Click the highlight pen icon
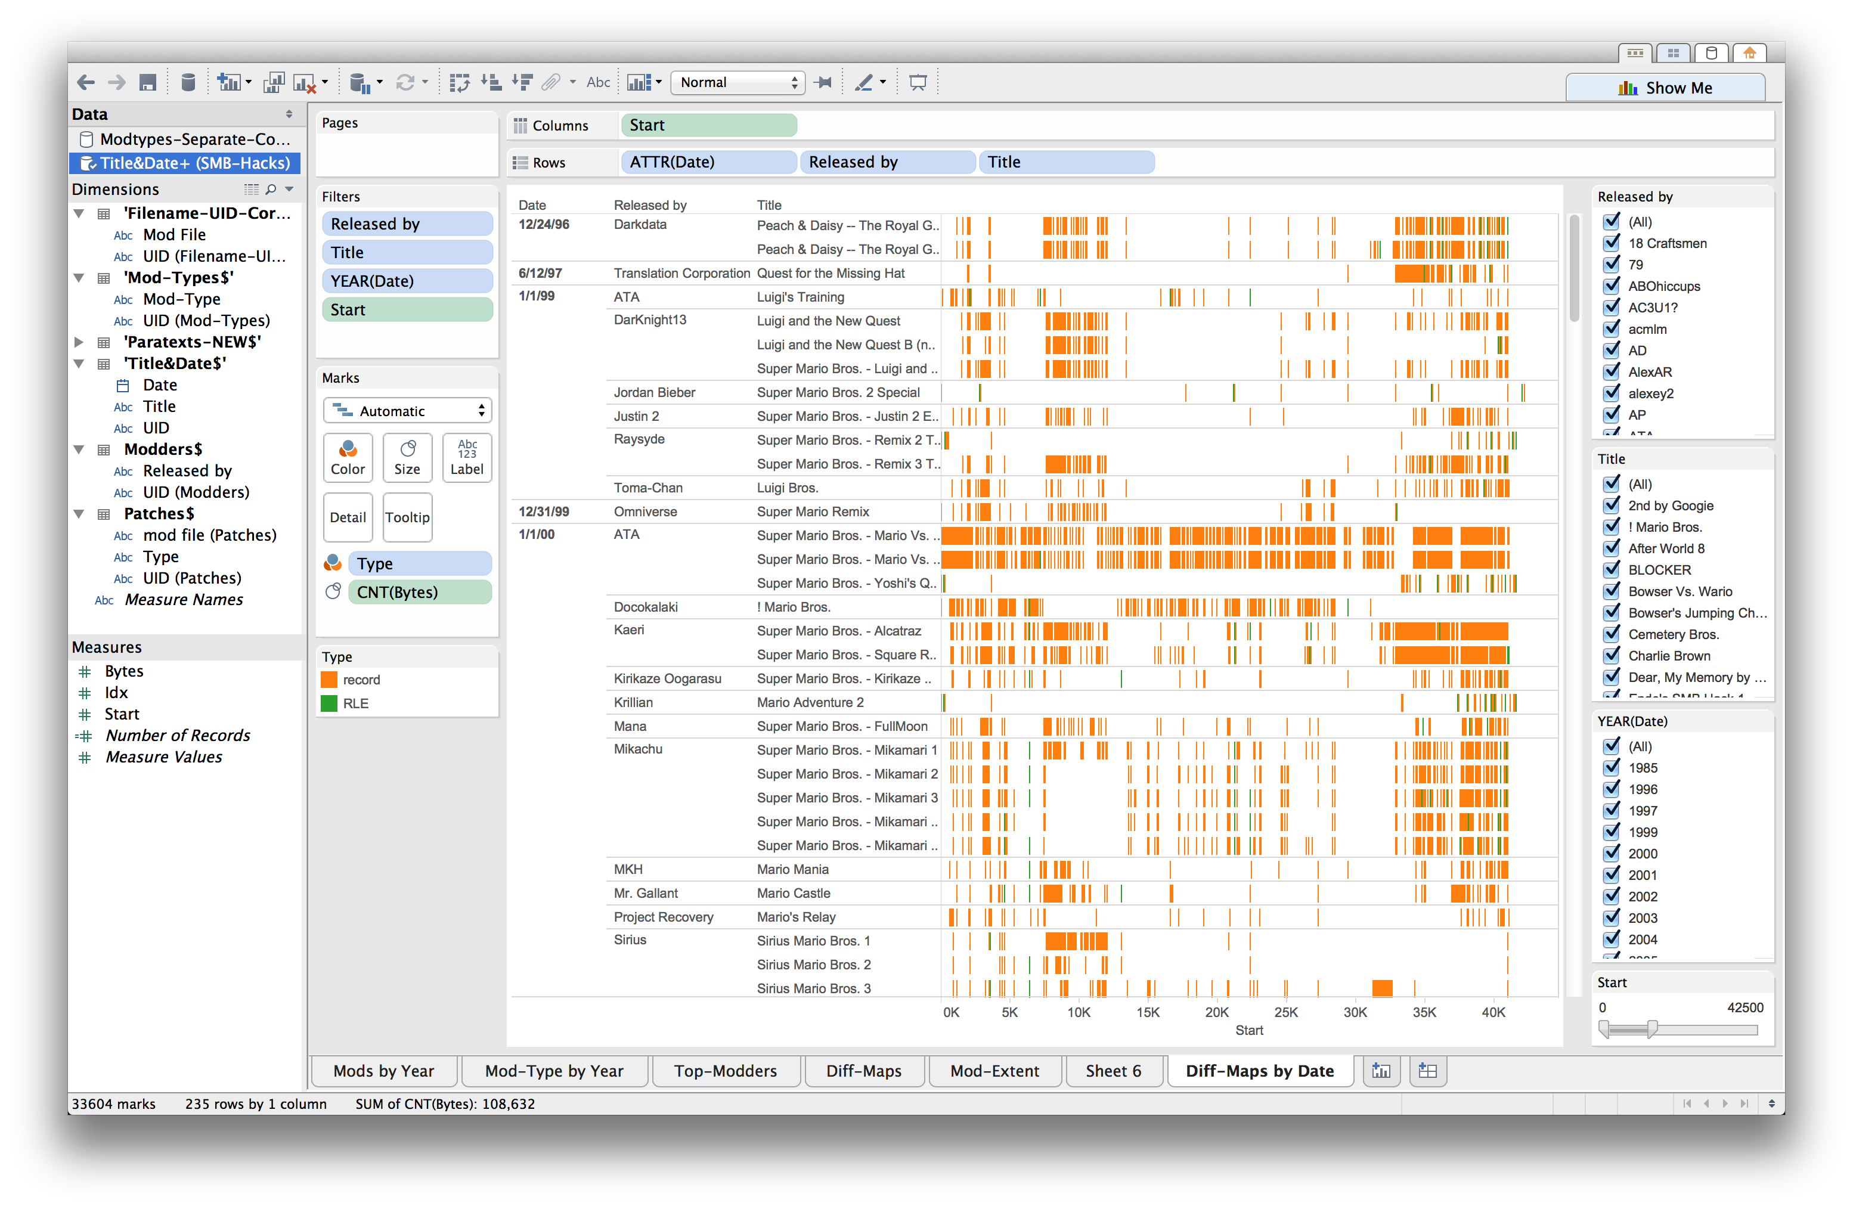 (x=864, y=82)
